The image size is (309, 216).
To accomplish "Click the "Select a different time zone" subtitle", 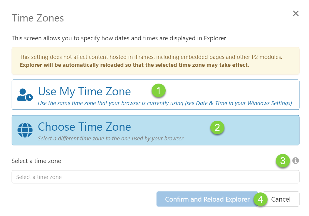I will pyautogui.click(x=110, y=138).
